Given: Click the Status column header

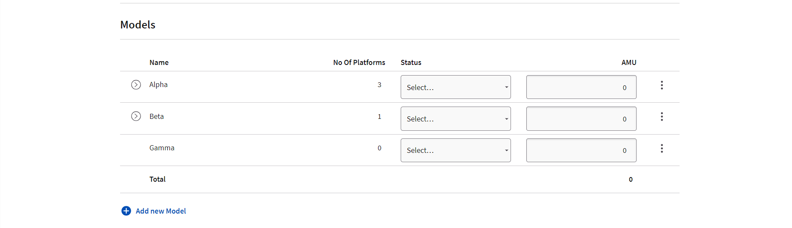Looking at the screenshot, I should (x=411, y=62).
